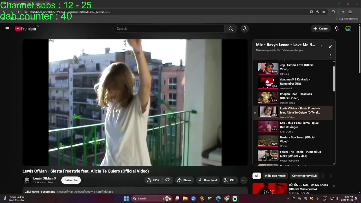Image resolution: width=361 pixels, height=203 pixels.
Task: Open the browser extensions puzzle icon
Action: coord(333,12)
